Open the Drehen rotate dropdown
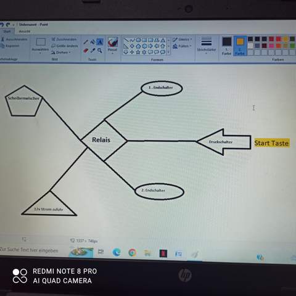296x296 pixels. tap(61, 52)
